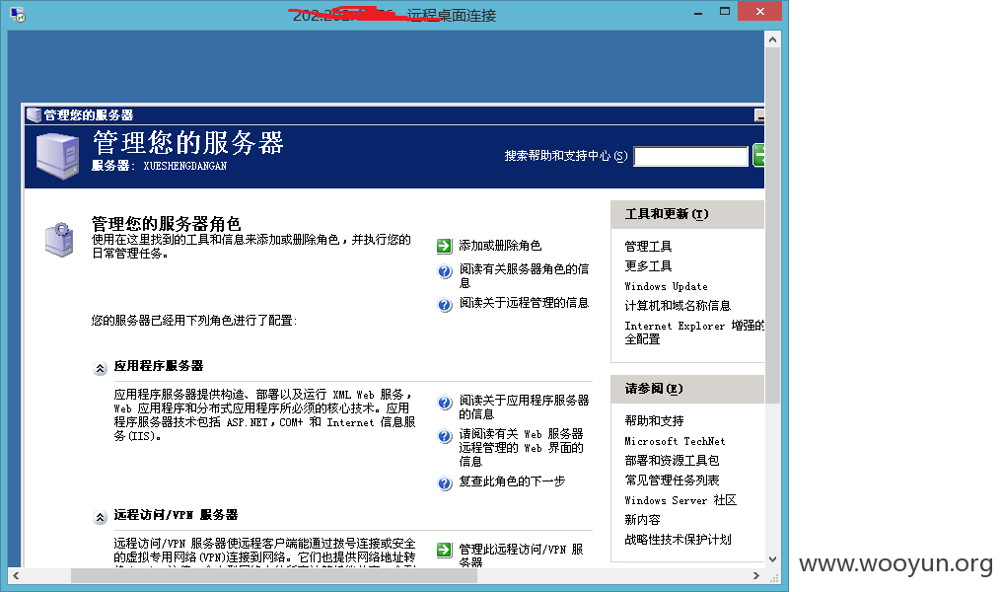Screen dimensions: 1002x592
Task: Open 复查此角色的下一步 link
Action: tap(512, 481)
